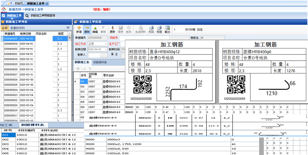Click the list scrollbar up arrow
The width and height of the screenshot is (308, 155).
tap(70, 33)
